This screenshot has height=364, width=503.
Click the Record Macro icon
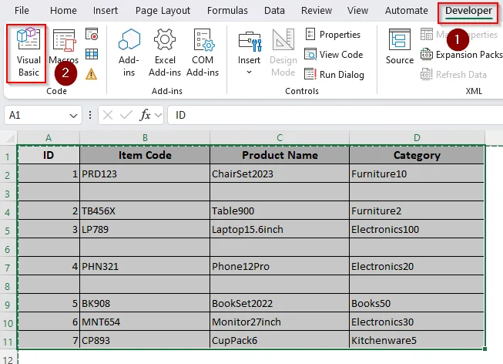click(x=92, y=34)
